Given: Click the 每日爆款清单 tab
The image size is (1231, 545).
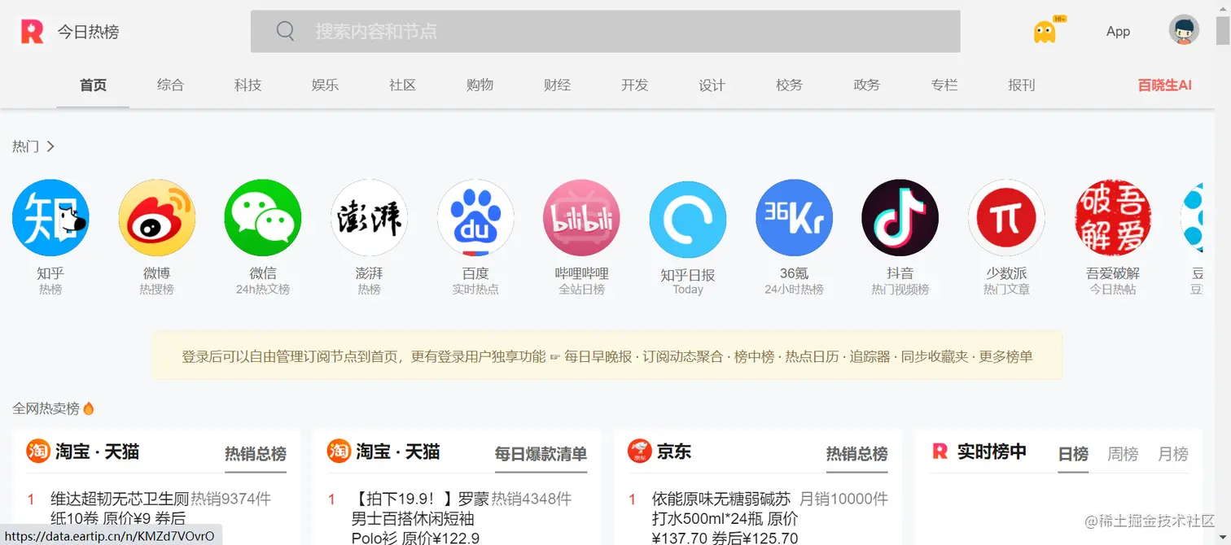Looking at the screenshot, I should click(541, 454).
